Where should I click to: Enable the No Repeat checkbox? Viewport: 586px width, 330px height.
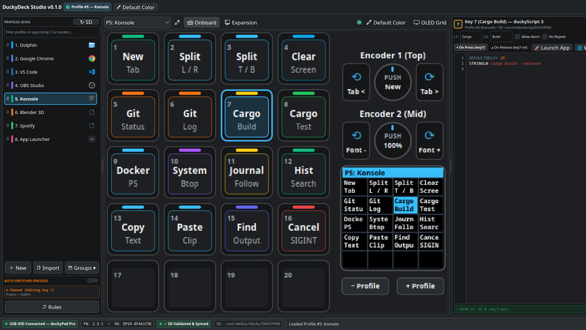[544, 37]
